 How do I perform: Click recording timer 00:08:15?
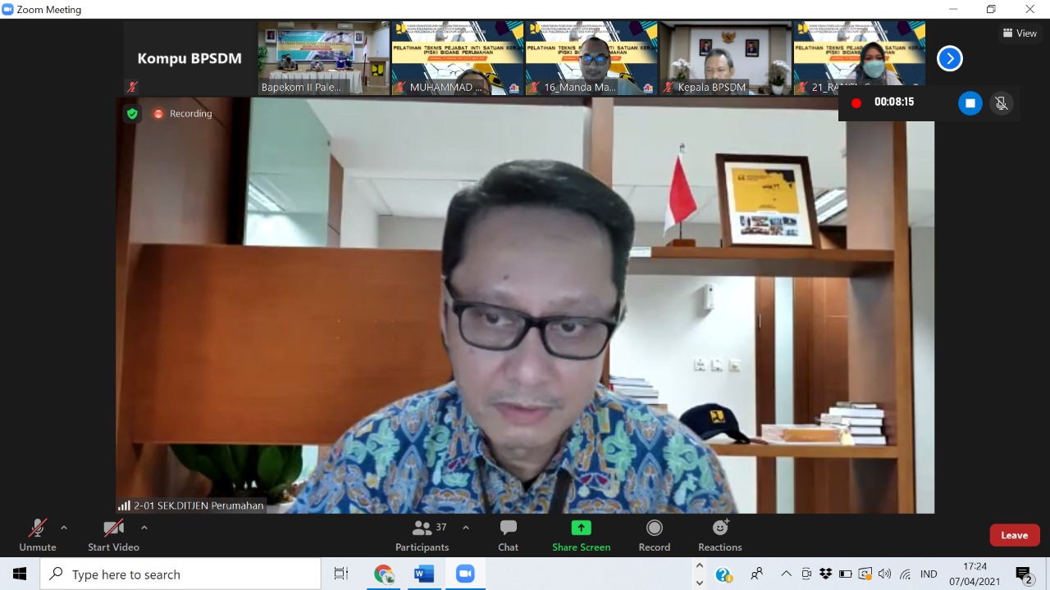(x=894, y=102)
